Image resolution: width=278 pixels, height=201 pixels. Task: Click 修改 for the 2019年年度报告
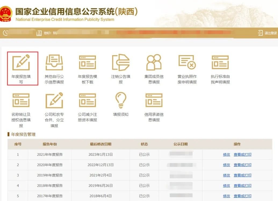(x=226, y=175)
